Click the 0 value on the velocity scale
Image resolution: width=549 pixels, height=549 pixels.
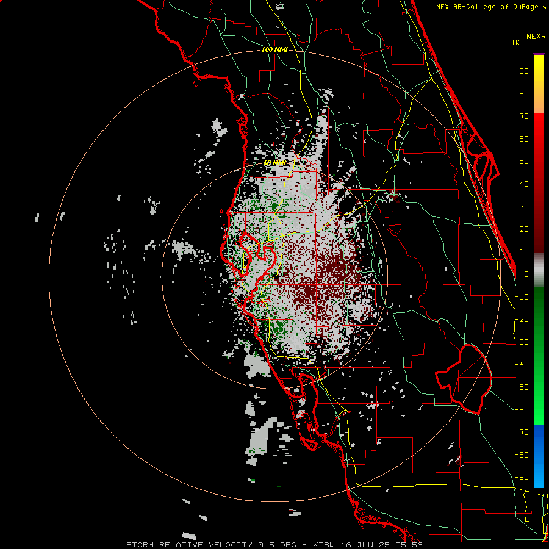pos(526,274)
